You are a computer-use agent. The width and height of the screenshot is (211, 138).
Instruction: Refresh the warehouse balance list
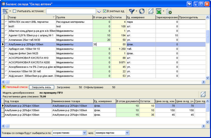[142, 11]
